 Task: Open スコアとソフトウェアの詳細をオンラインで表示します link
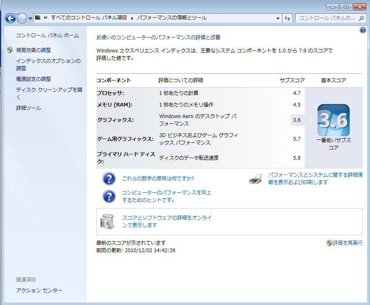(167, 221)
